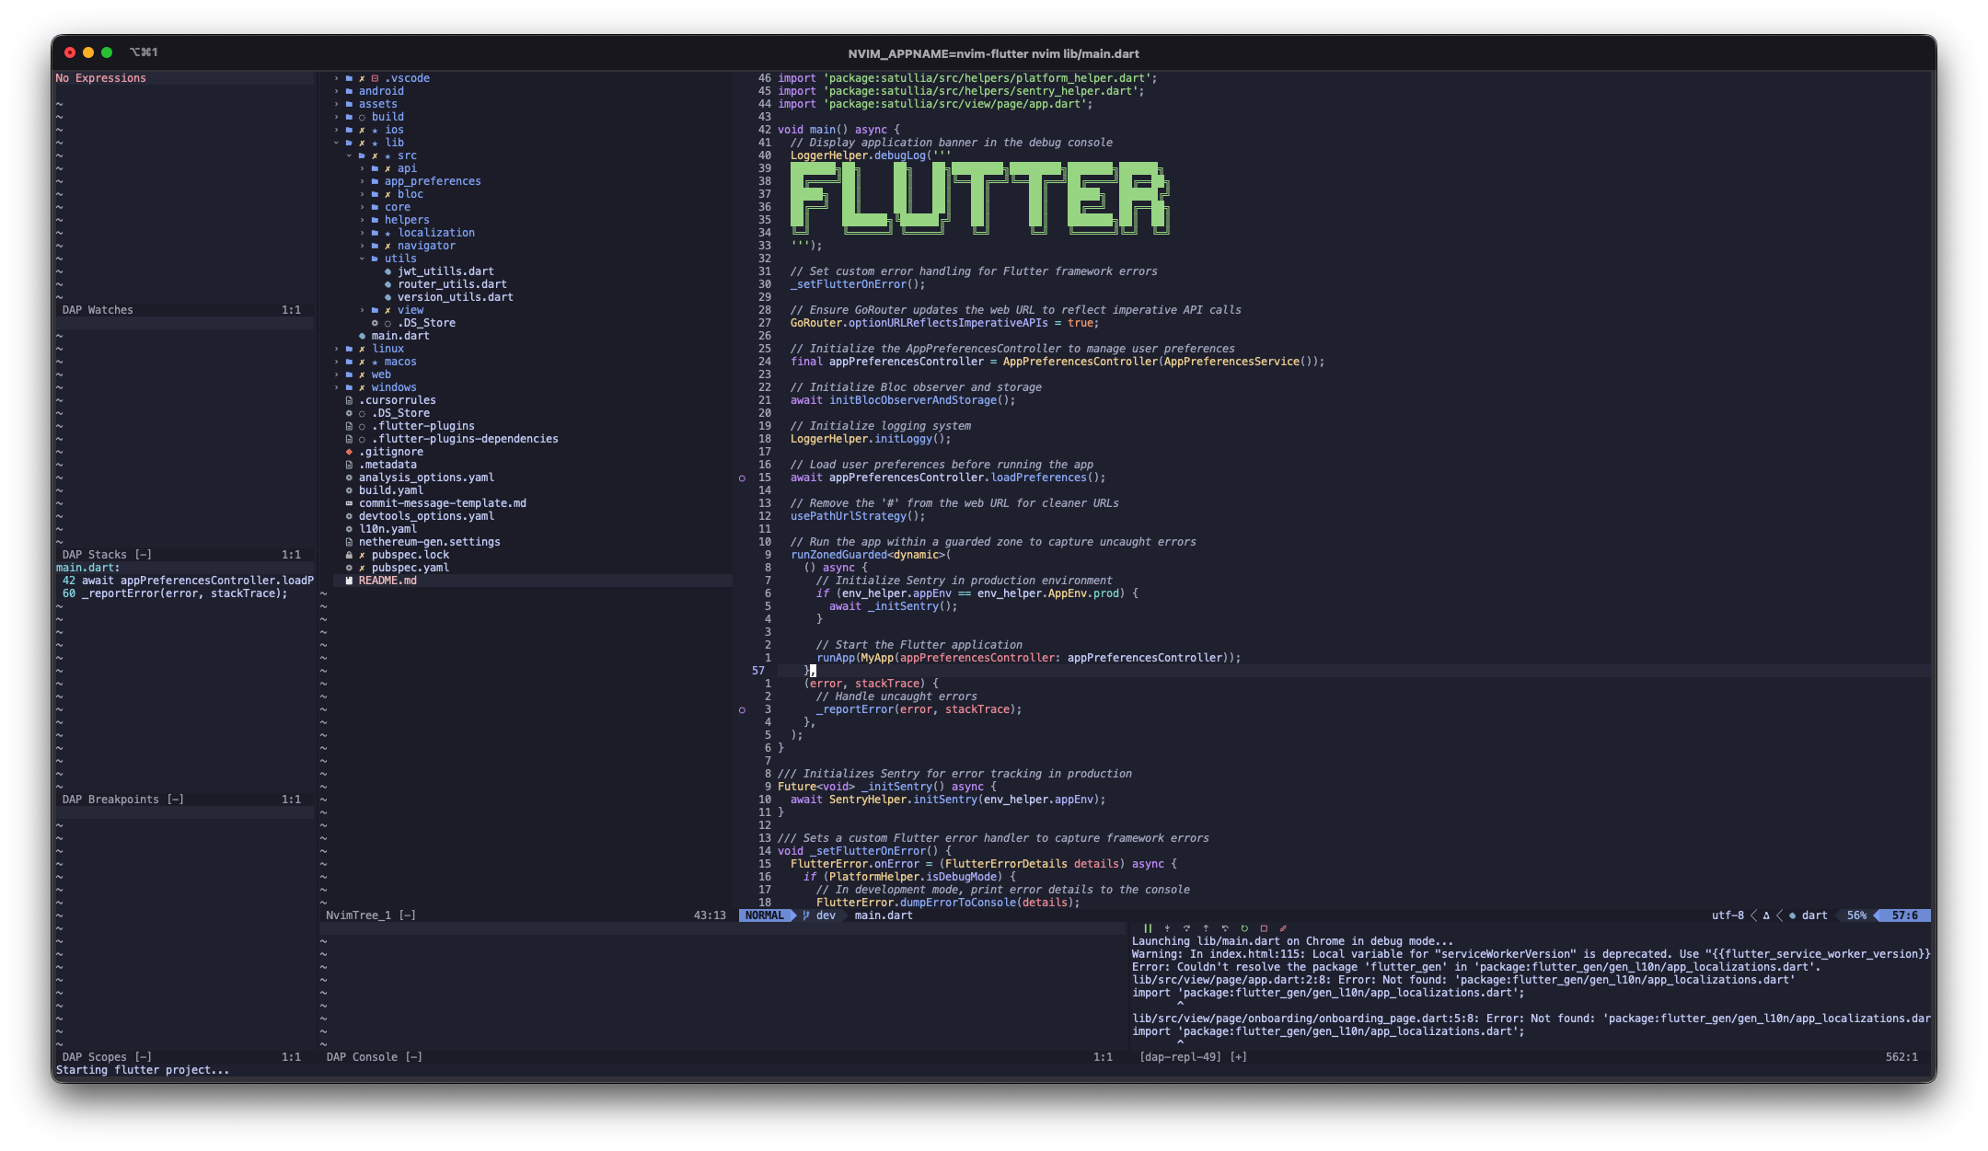This screenshot has height=1151, width=1988.
Task: Click the breakpoint marker on line 15
Action: click(x=742, y=478)
